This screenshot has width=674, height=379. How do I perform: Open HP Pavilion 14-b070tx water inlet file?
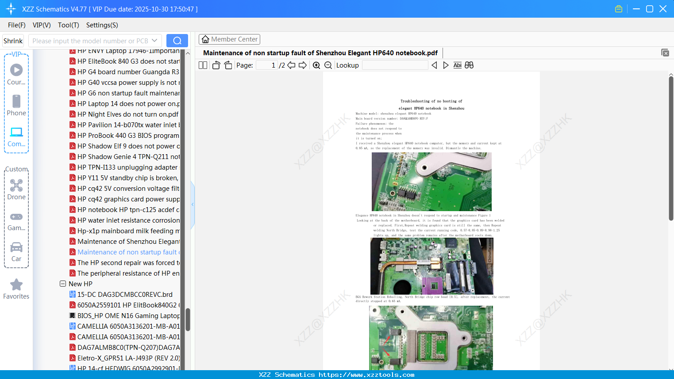pyautogui.click(x=124, y=125)
